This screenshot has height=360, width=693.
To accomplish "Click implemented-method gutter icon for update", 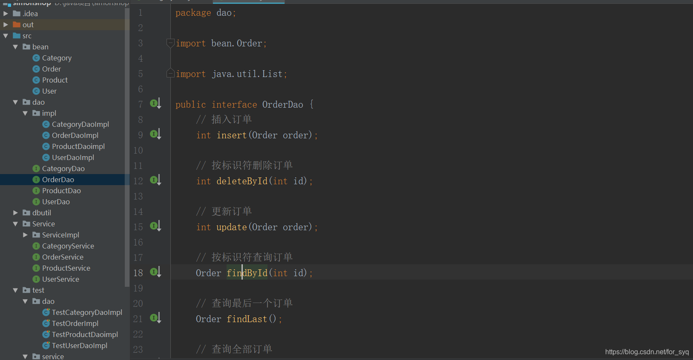I will [155, 226].
